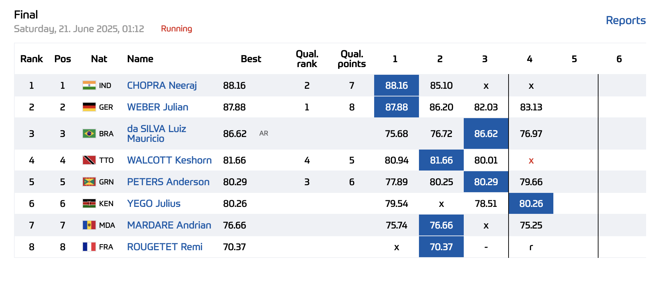Click the Rank column header
This screenshot has width=658, height=304.
coord(31,59)
